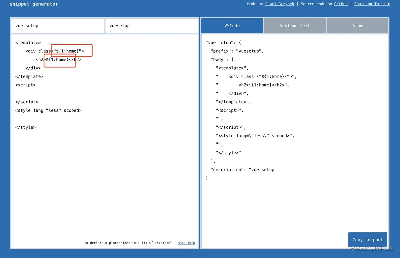Click the '"vue setup": {' output line
Screen dimensions: 400x258
pos(223,43)
